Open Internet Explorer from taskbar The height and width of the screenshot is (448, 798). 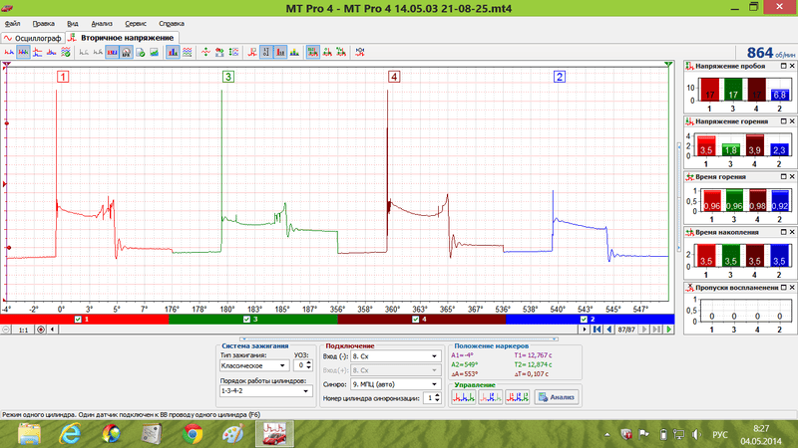71,434
